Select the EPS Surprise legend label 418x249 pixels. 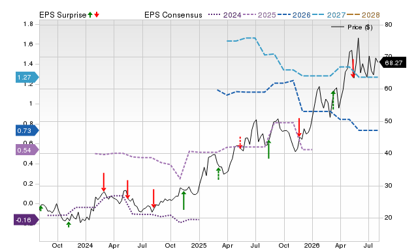[63, 15]
